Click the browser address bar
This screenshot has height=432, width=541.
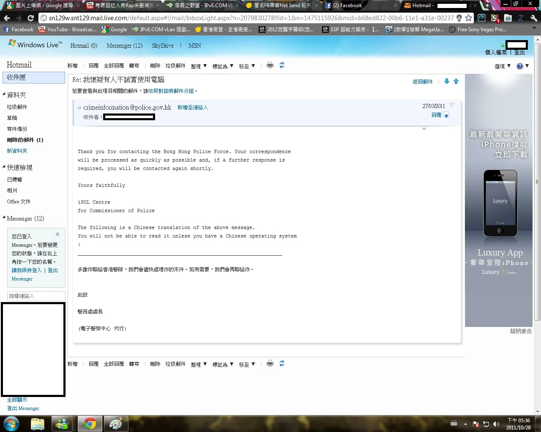250,18
